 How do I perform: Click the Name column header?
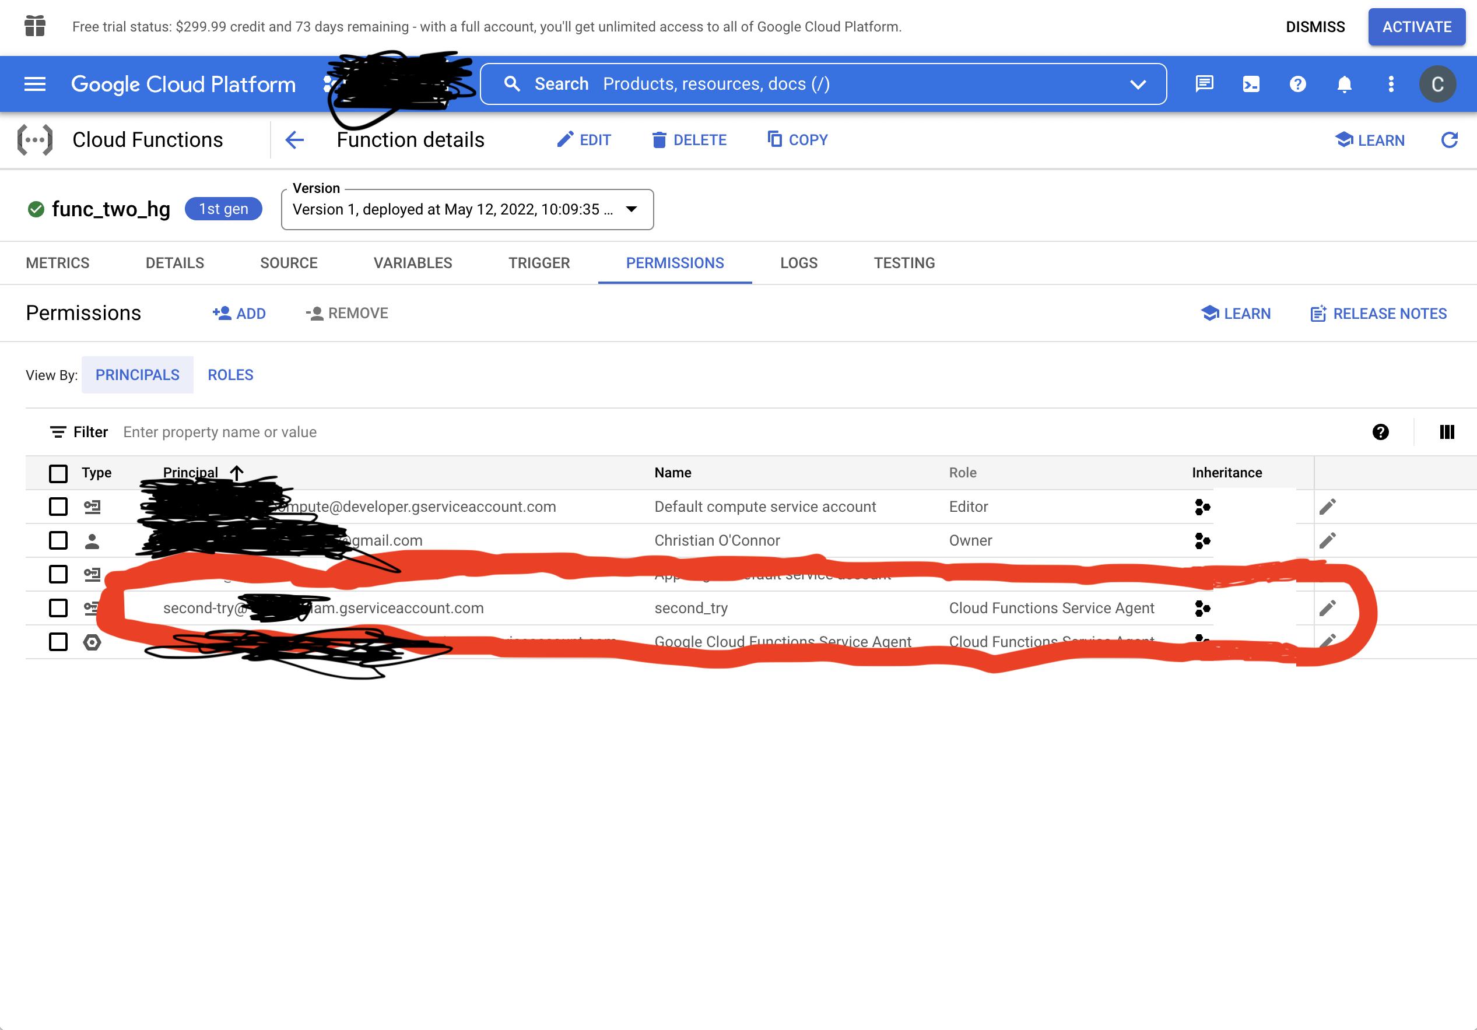pos(673,473)
